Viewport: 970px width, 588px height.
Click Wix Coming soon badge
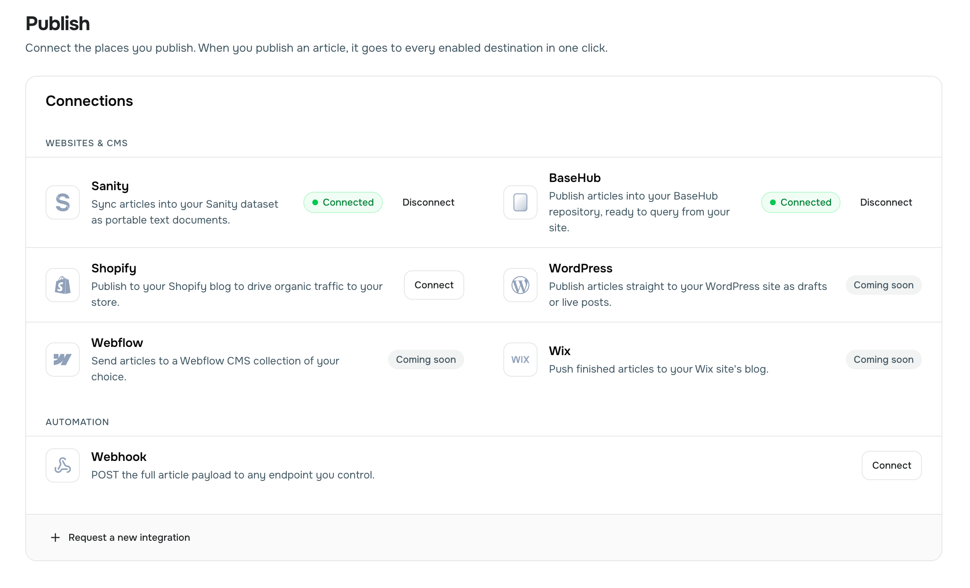point(884,360)
